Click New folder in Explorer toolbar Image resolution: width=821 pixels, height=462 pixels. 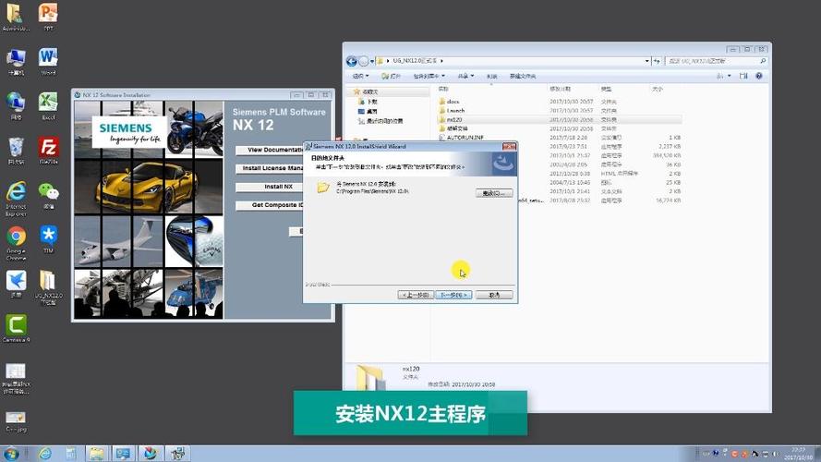(523, 77)
